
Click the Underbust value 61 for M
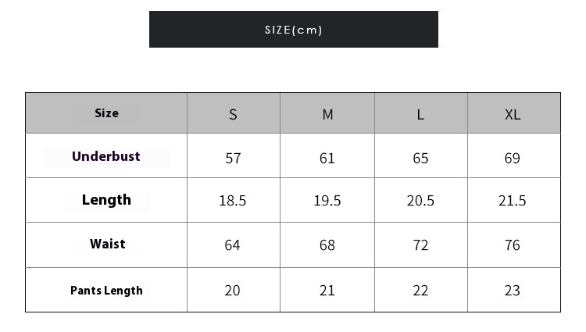pyautogui.click(x=327, y=155)
